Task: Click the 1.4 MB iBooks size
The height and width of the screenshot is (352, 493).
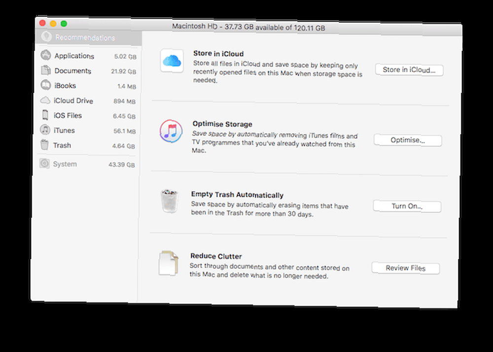Action: click(x=127, y=86)
